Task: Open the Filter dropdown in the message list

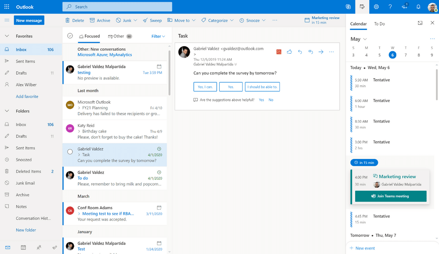Action: (x=157, y=36)
